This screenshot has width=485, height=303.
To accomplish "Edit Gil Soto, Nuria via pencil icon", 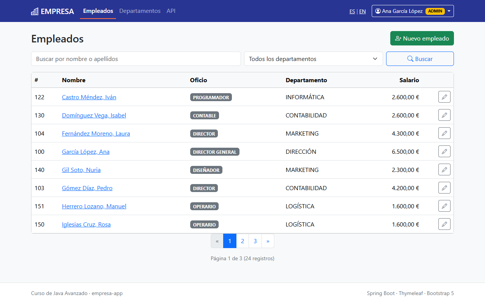I will coord(444,170).
